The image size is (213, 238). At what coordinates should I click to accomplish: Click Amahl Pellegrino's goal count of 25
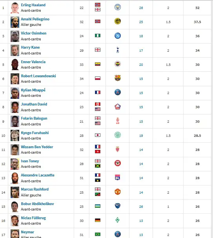coord(141,22)
